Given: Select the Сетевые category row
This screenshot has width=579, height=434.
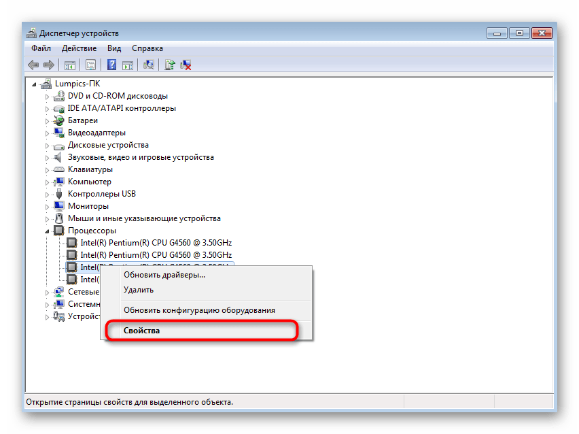Looking at the screenshot, I should coord(84,292).
